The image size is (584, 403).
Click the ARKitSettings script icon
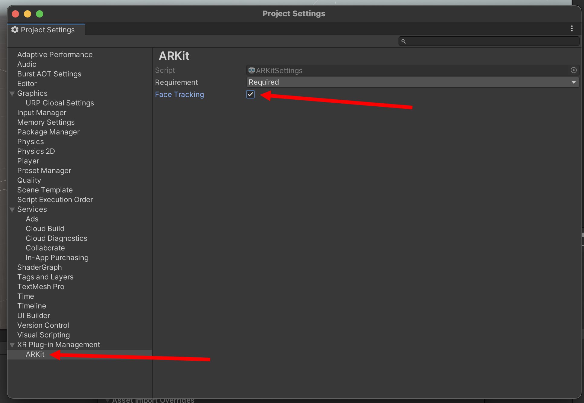tap(251, 70)
